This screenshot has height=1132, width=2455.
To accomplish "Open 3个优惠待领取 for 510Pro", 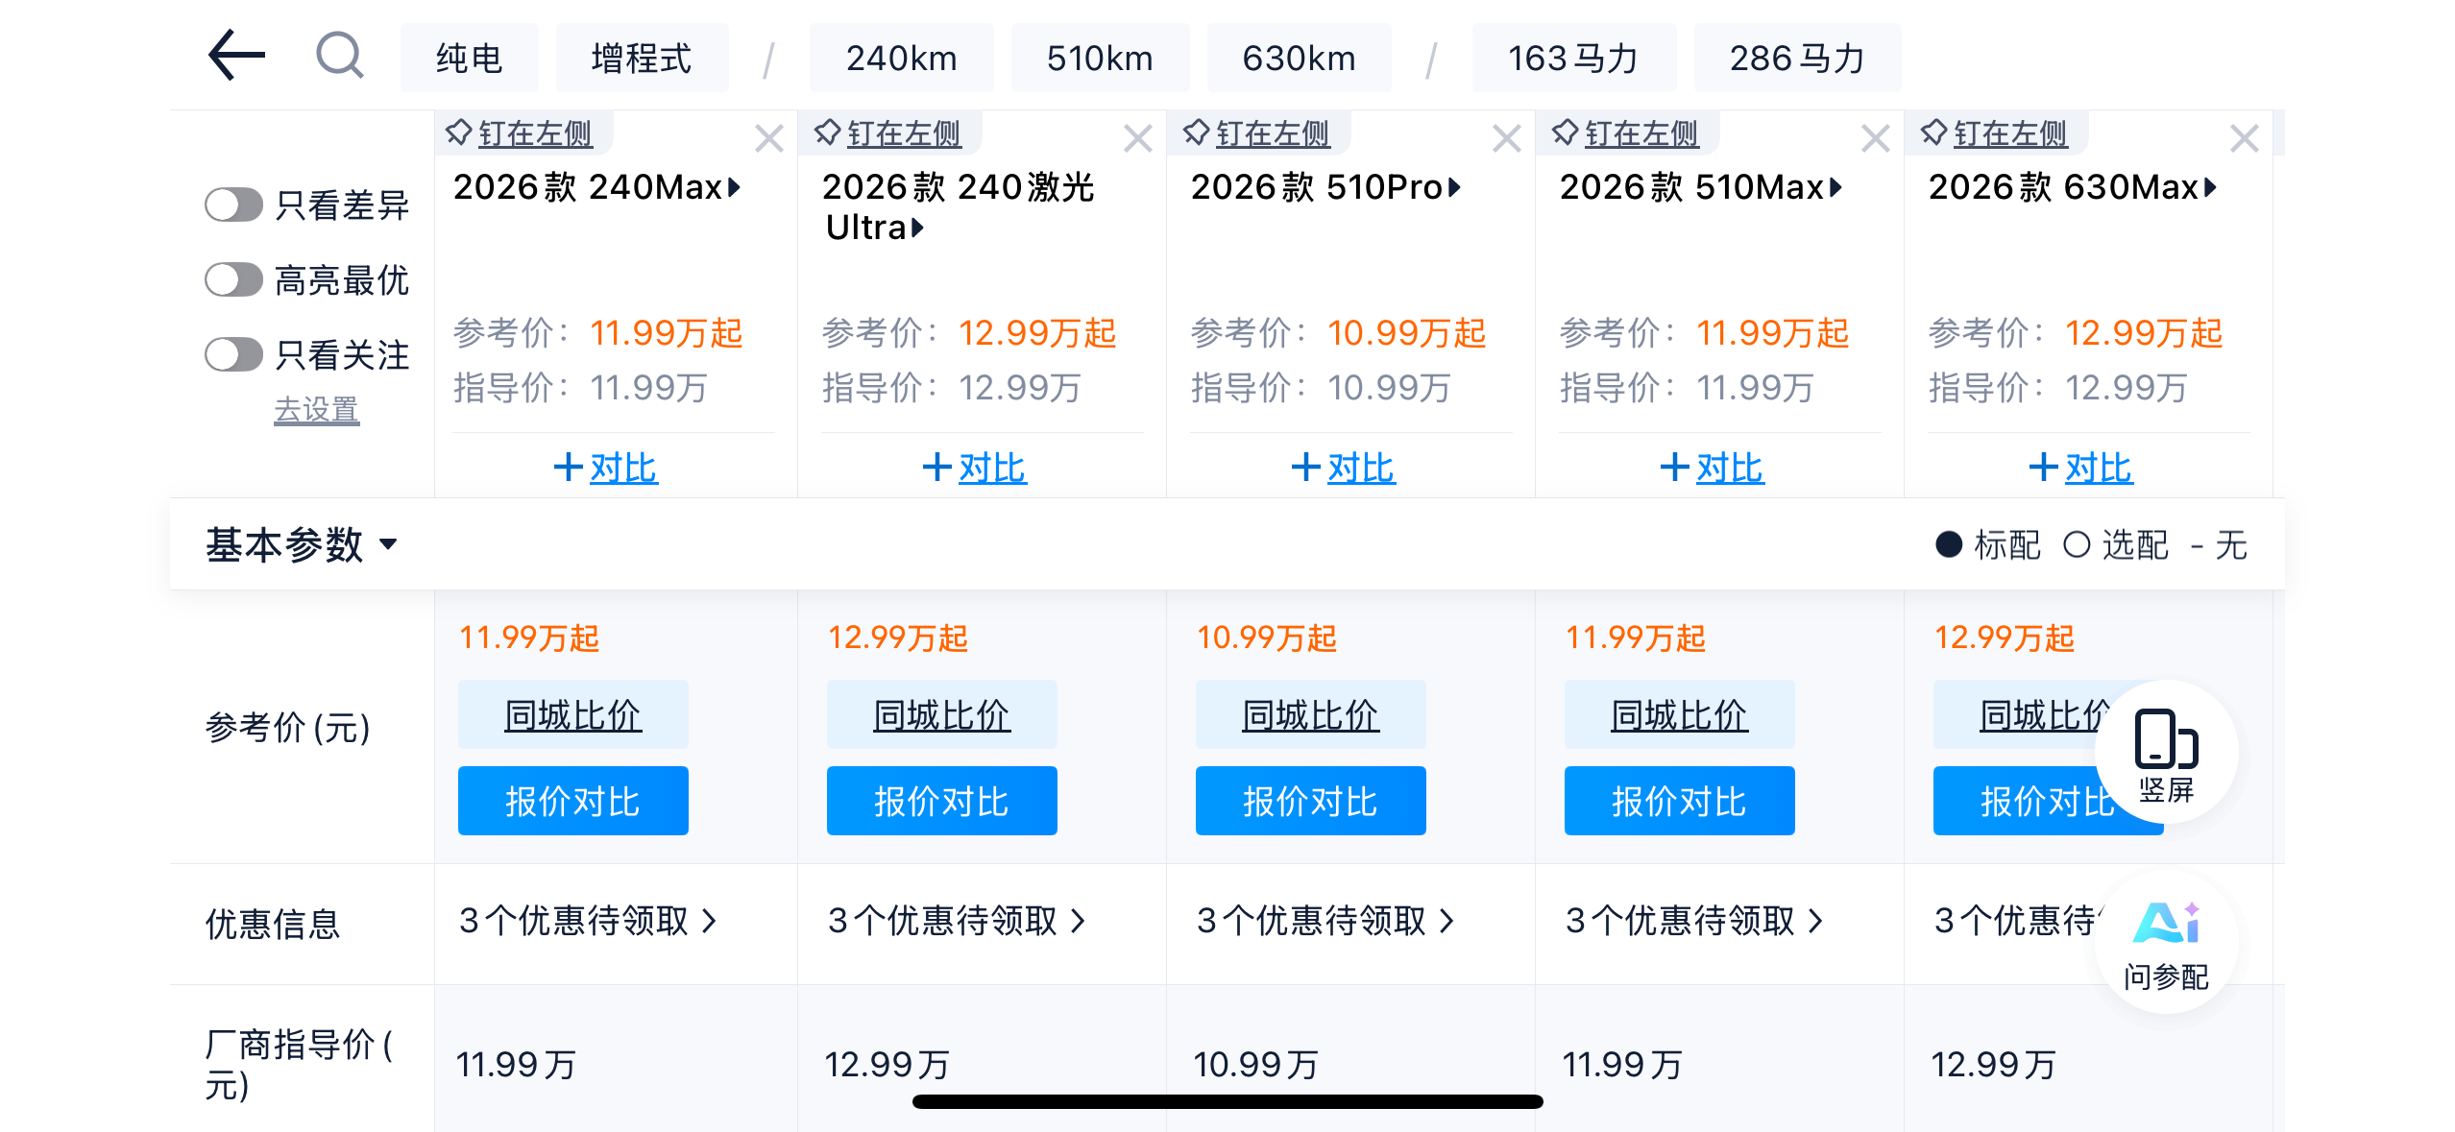I will click(1325, 921).
